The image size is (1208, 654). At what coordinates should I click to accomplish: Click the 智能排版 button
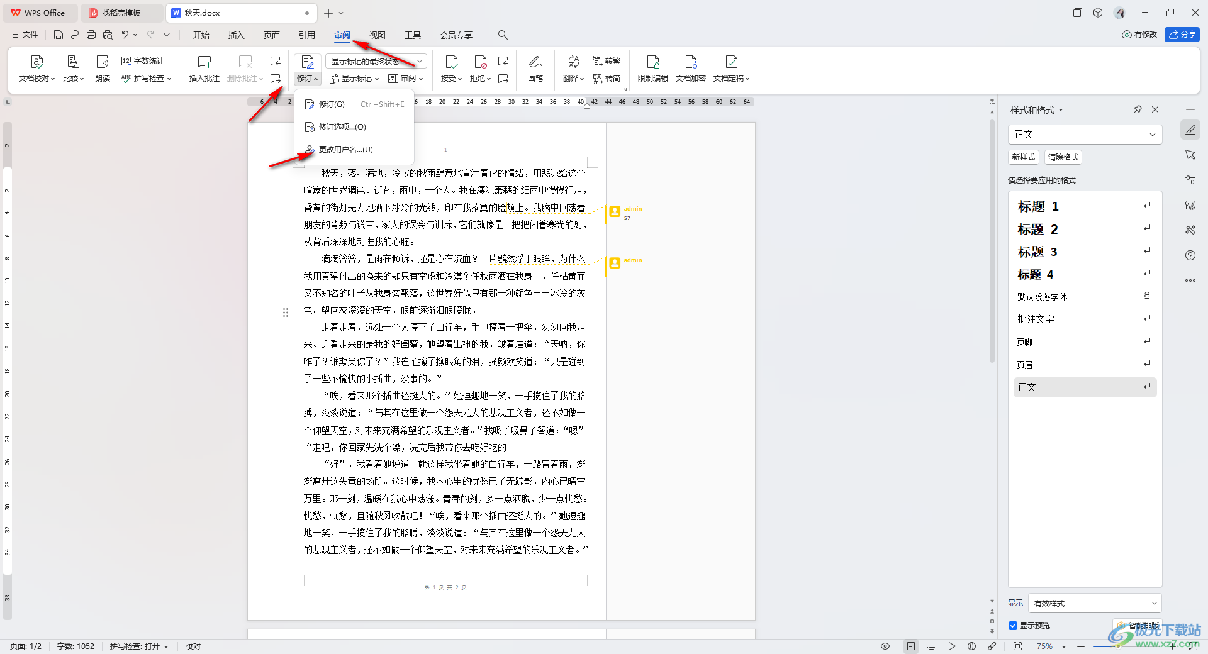pos(1138,626)
